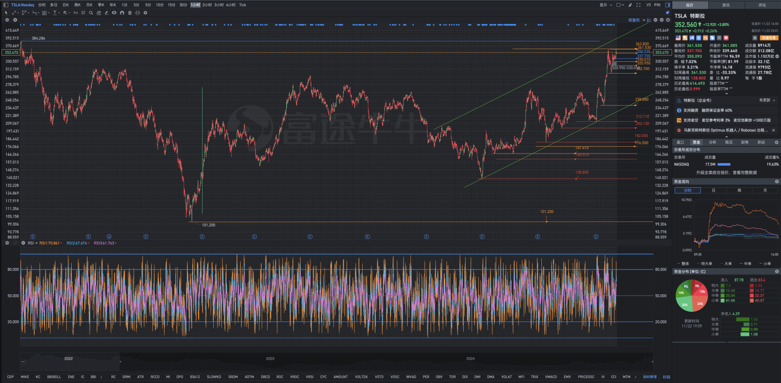Expand the 显示 display dropdown
Viewport: 781px width, 383px height.
coord(606,5)
